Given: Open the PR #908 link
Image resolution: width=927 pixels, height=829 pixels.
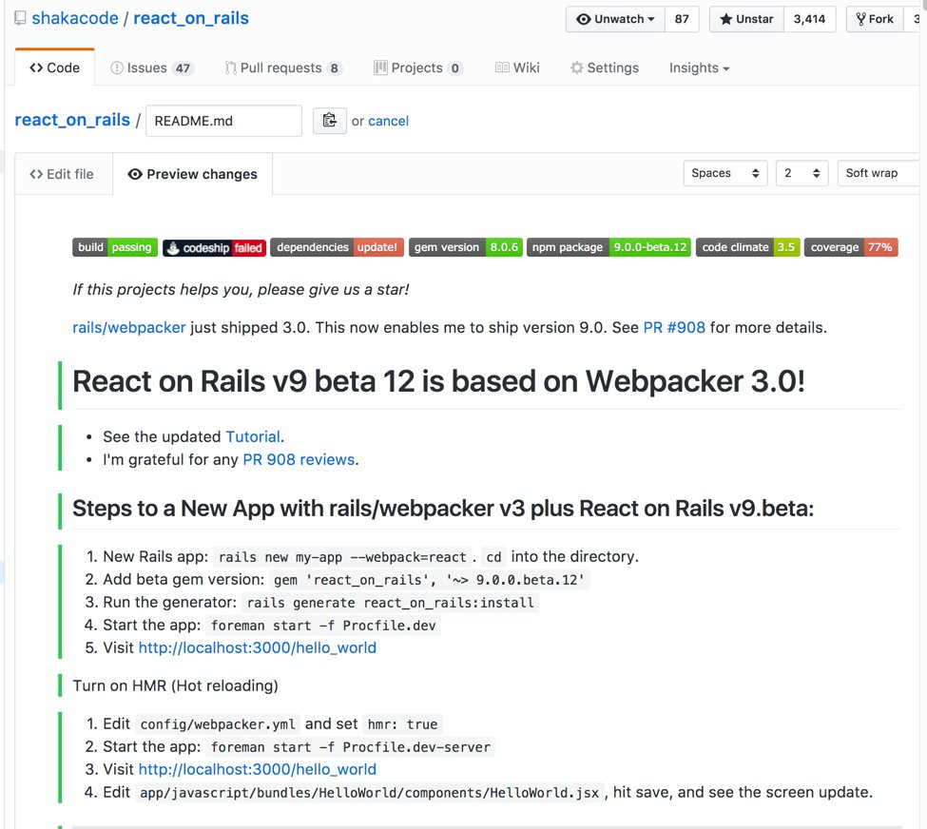Looking at the screenshot, I should (x=674, y=328).
